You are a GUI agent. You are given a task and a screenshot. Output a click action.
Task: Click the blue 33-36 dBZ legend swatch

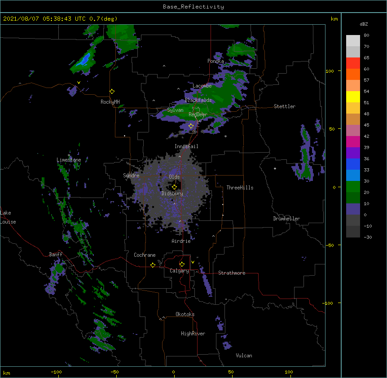[353, 164]
